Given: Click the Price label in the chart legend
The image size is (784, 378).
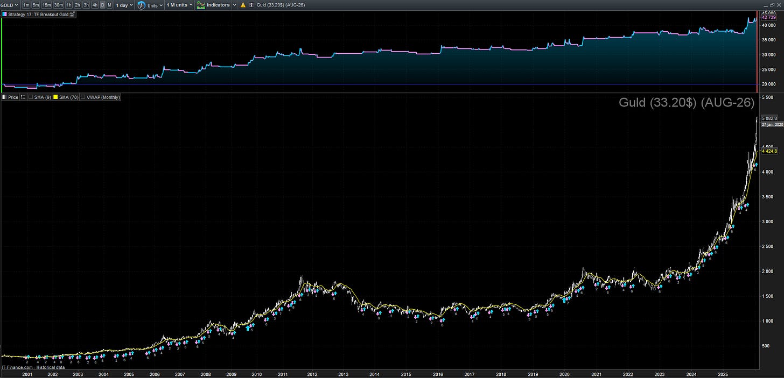Looking at the screenshot, I should [13, 97].
